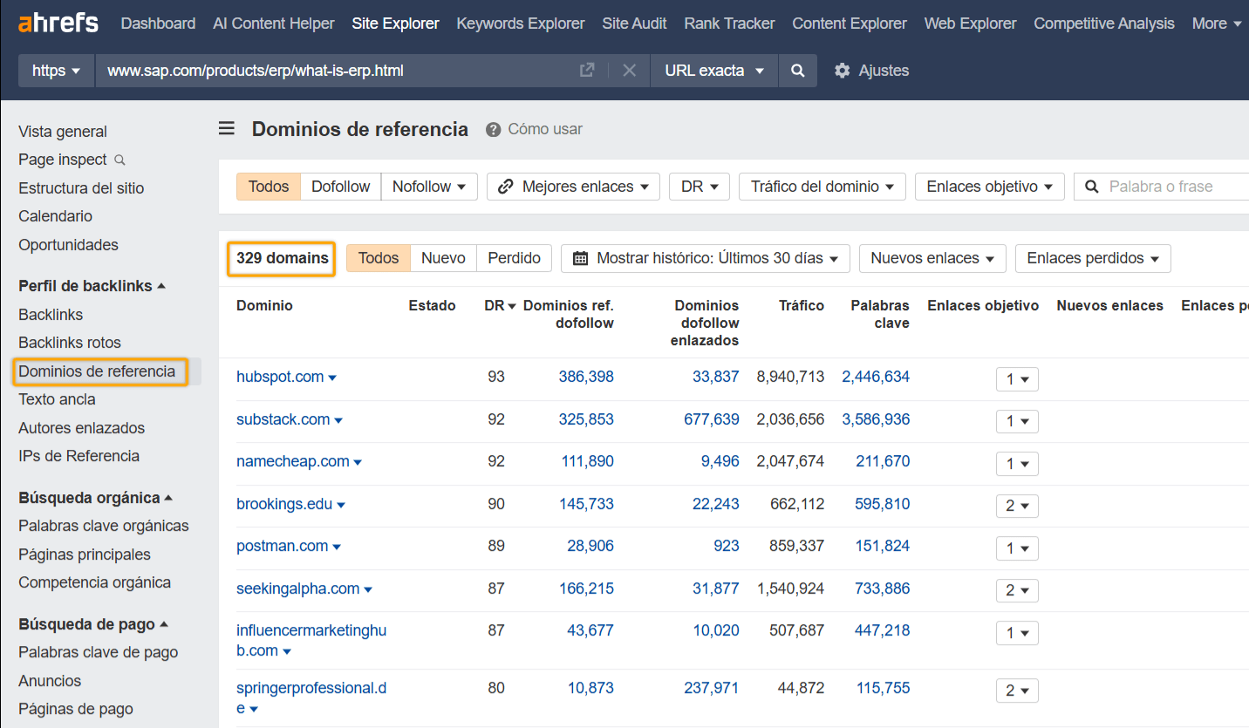The image size is (1249, 728).
Task: Open More menu in top navigation
Action: [x=1217, y=24]
